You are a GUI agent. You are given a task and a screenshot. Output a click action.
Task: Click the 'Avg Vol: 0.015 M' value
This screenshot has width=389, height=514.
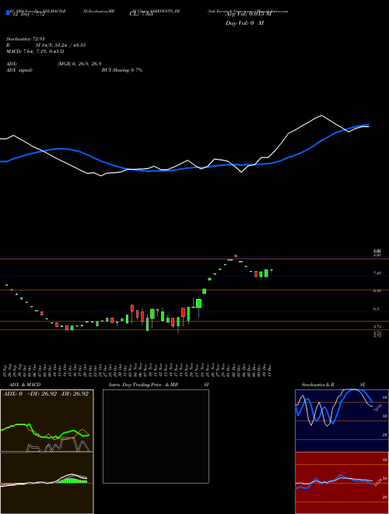(x=248, y=14)
